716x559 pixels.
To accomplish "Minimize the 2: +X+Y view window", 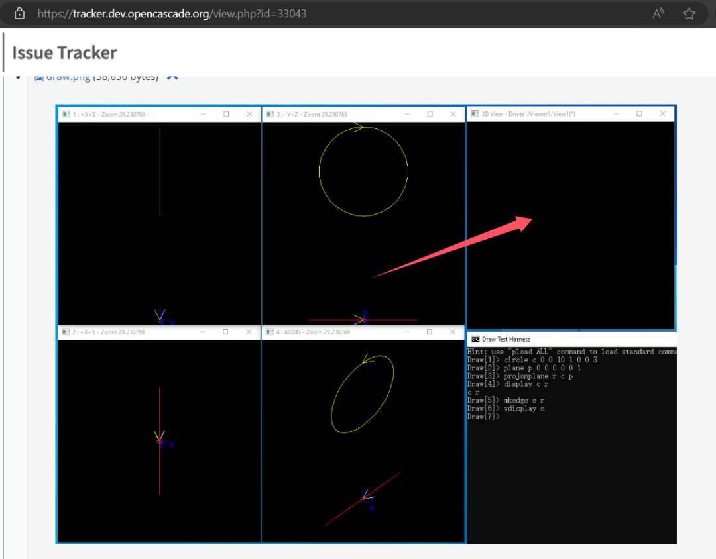I will [203, 332].
